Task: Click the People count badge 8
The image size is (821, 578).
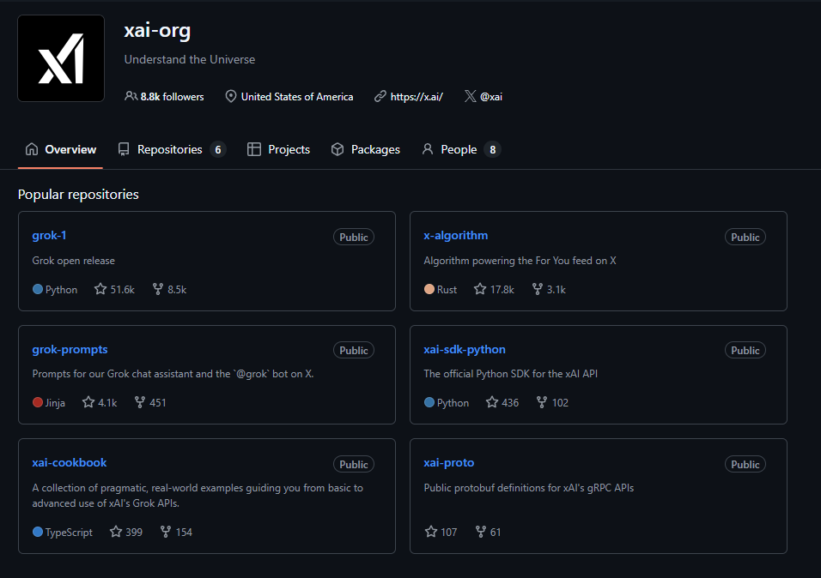Action: click(x=492, y=149)
